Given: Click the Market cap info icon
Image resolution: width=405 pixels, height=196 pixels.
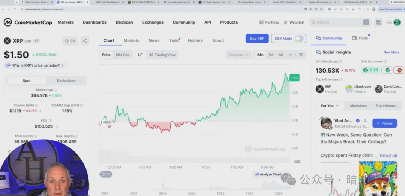Looking at the screenshot, I should (x=55, y=90).
